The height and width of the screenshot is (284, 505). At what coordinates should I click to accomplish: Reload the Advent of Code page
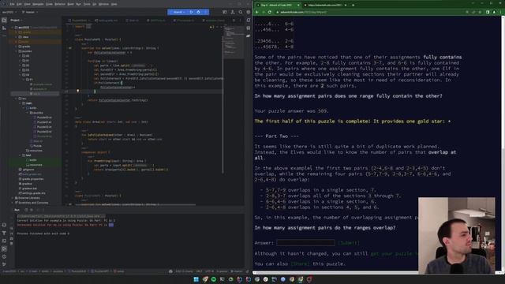coord(270,13)
